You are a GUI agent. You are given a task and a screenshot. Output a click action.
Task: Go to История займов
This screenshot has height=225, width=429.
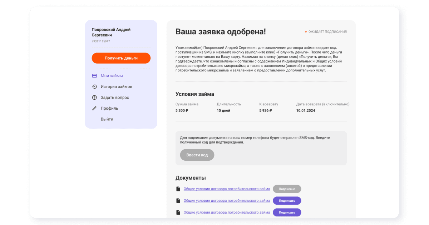pos(117,86)
